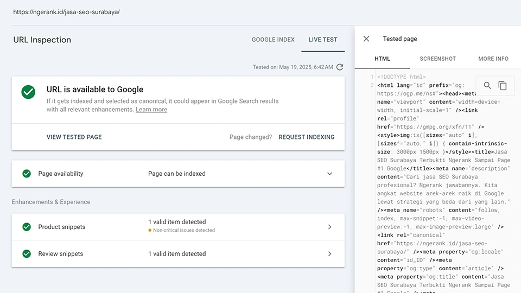Click the green check icon for Page availability
This screenshot has width=521, height=293.
pyautogui.click(x=26, y=174)
